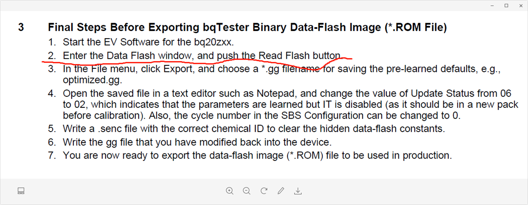Minimize the image viewer window

pyautogui.click(x=493, y=5)
